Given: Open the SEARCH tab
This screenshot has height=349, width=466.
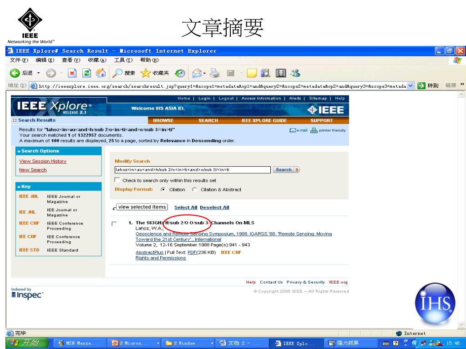Looking at the screenshot, I should (208, 120).
